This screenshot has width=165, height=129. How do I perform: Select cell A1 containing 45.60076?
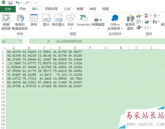[14, 52]
